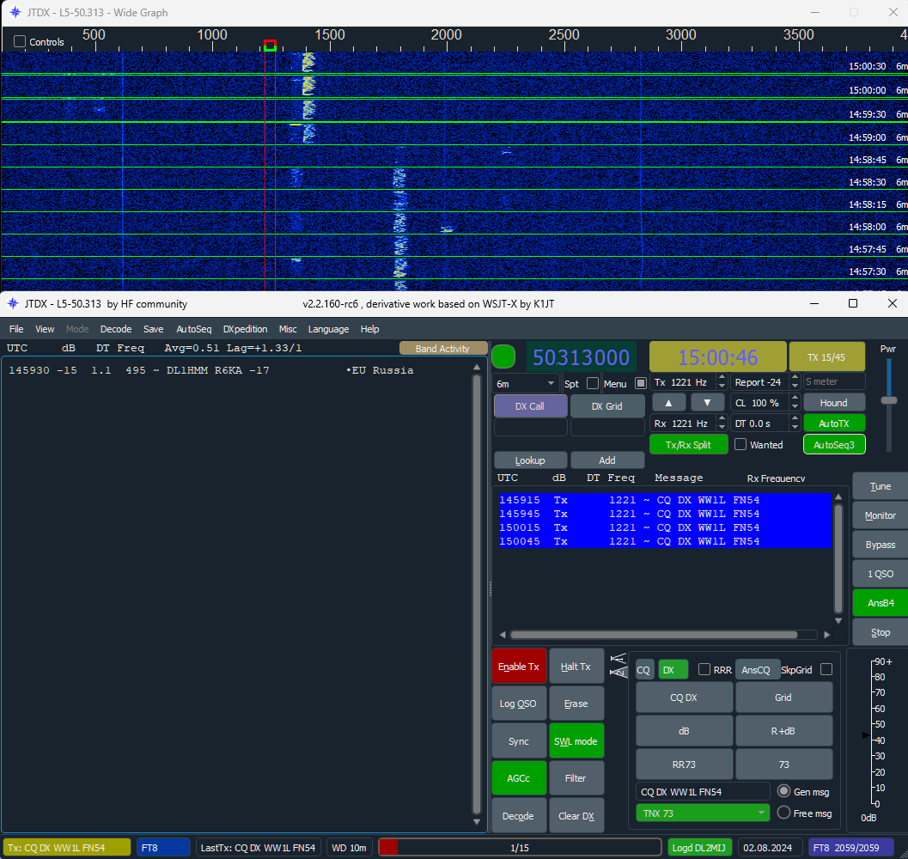
Task: Toggle the SkpGrid checkbox
Action: click(x=826, y=670)
